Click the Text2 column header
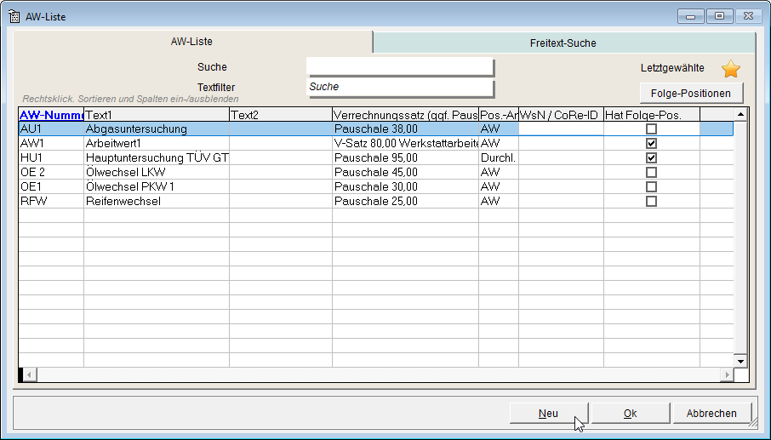Viewport: 771px width, 440px height. (281, 115)
